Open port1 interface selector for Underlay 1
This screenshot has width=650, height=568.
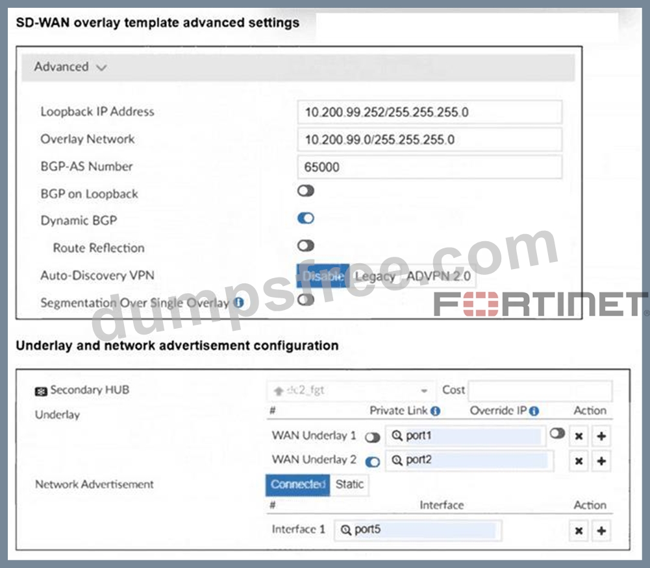(465, 436)
